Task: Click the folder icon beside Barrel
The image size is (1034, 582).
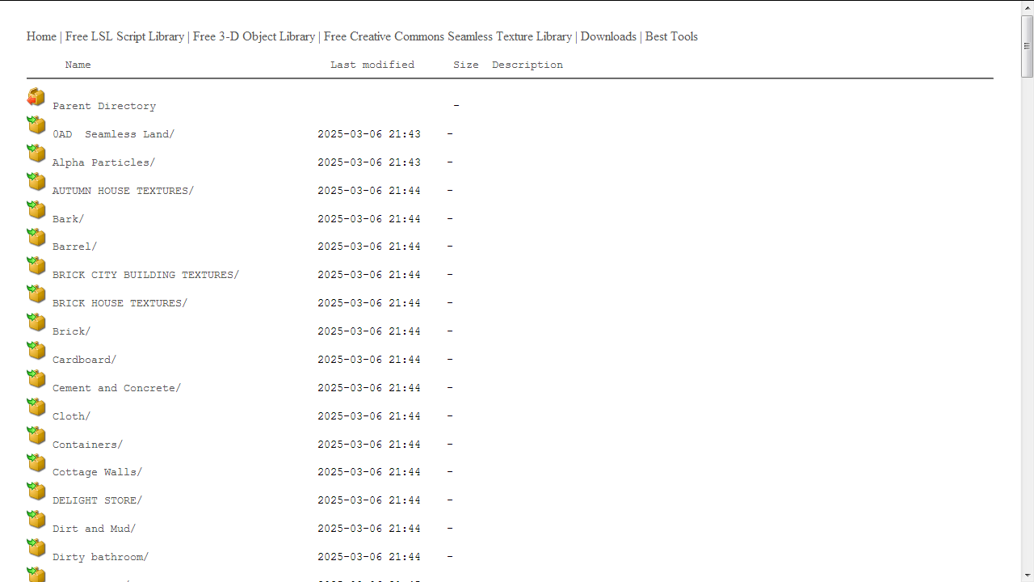Action: click(x=36, y=238)
